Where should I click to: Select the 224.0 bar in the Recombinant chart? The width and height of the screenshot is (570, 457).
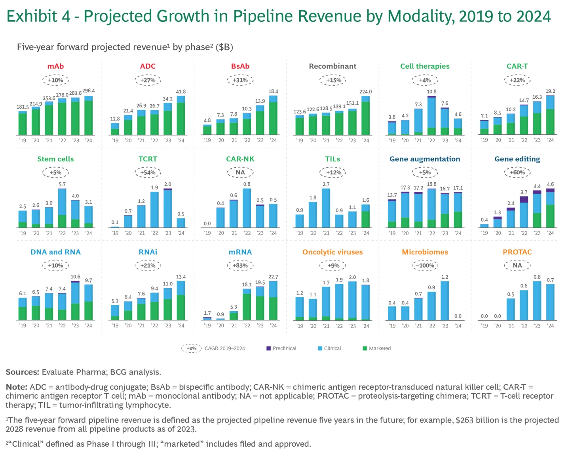click(365, 116)
